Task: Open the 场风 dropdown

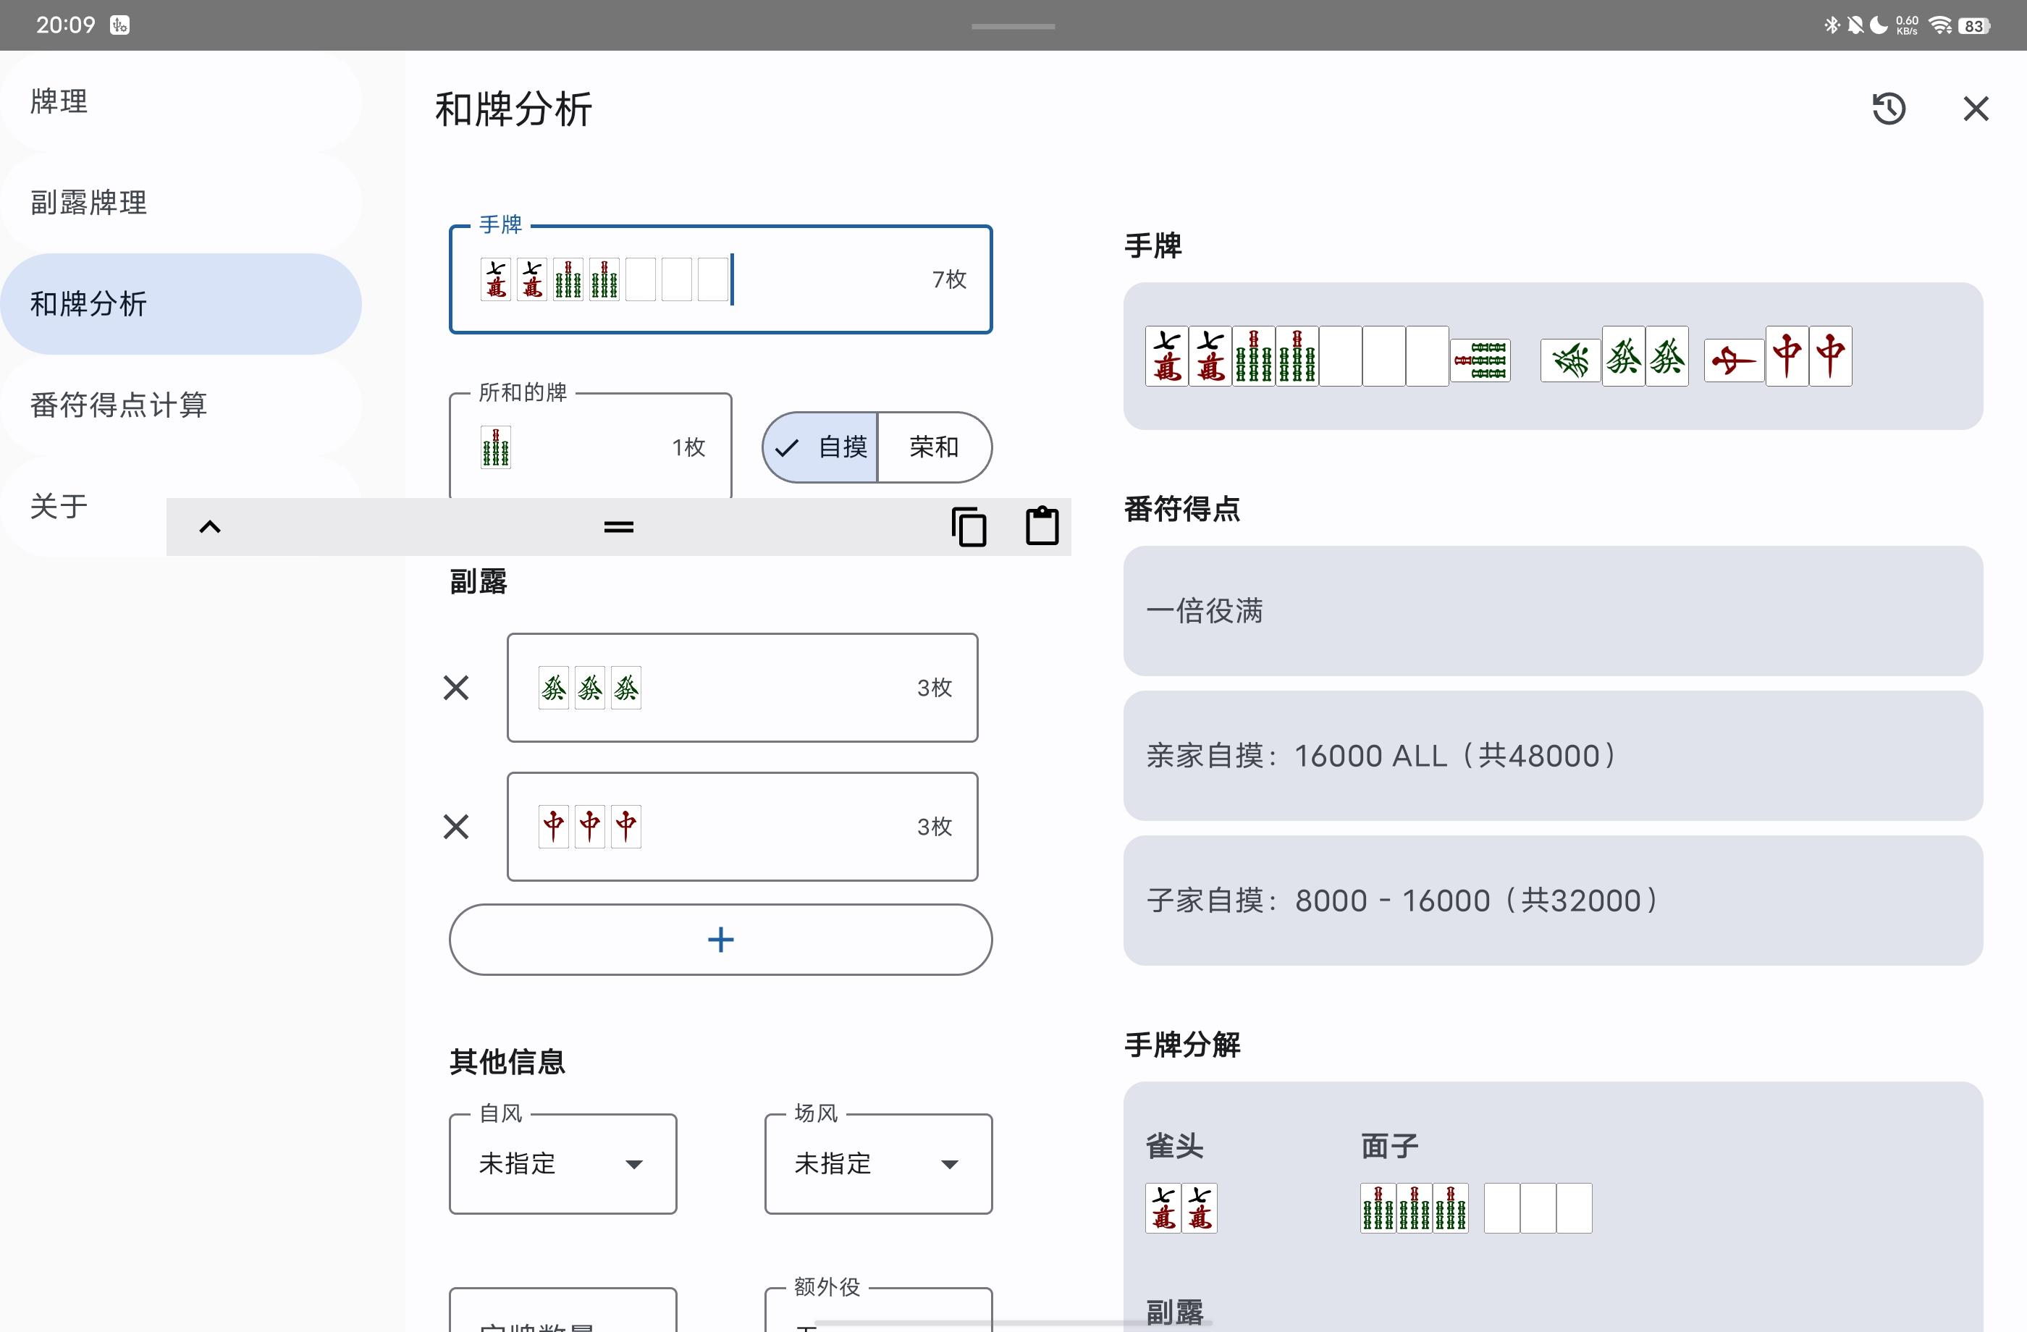Action: 878,1163
